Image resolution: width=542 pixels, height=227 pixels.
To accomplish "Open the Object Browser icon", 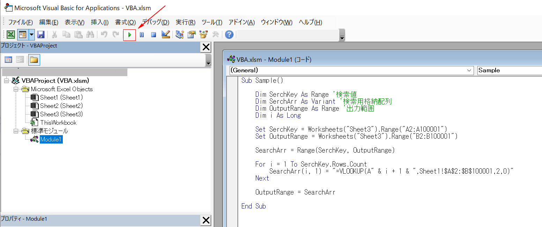I will coord(203,35).
